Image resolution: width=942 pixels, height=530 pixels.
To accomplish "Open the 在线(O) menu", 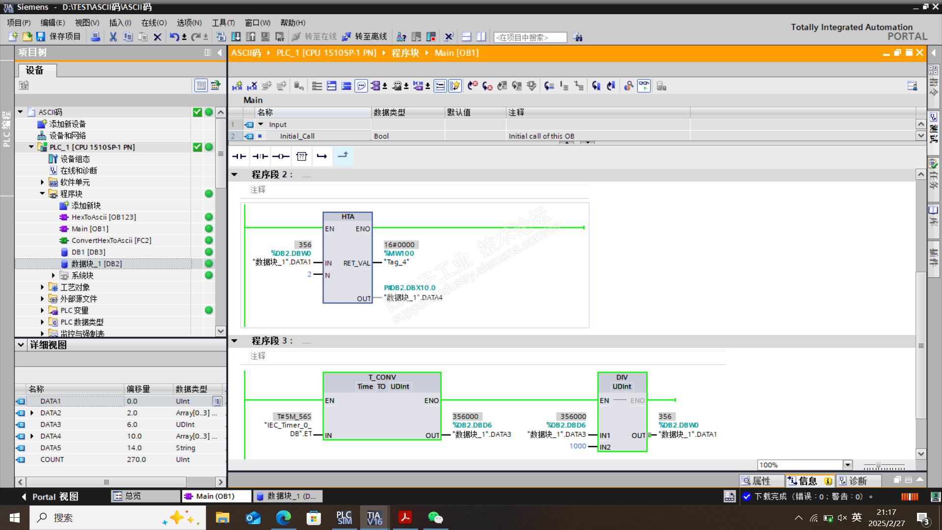I will 154,23.
